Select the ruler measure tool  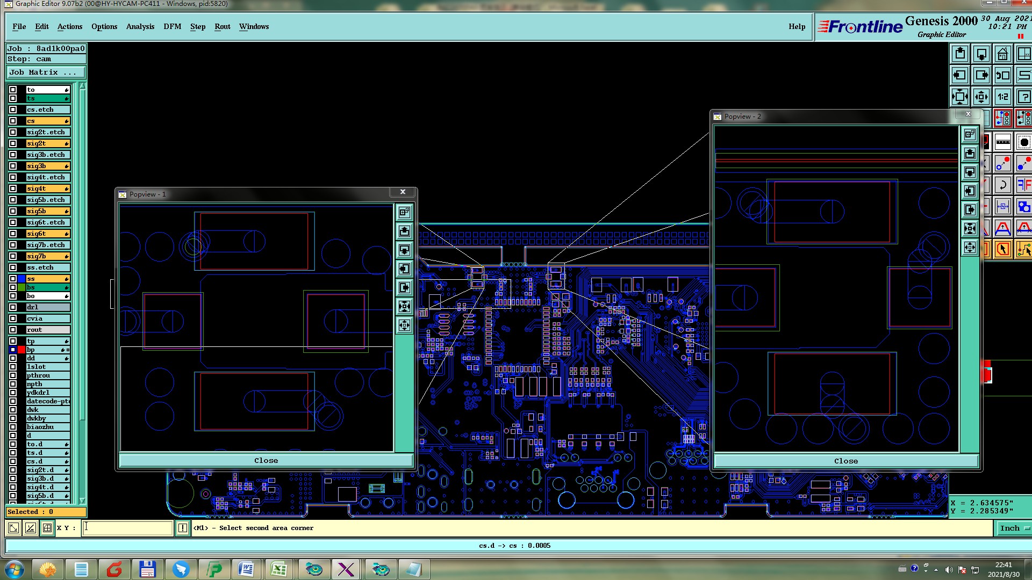(x=1002, y=142)
